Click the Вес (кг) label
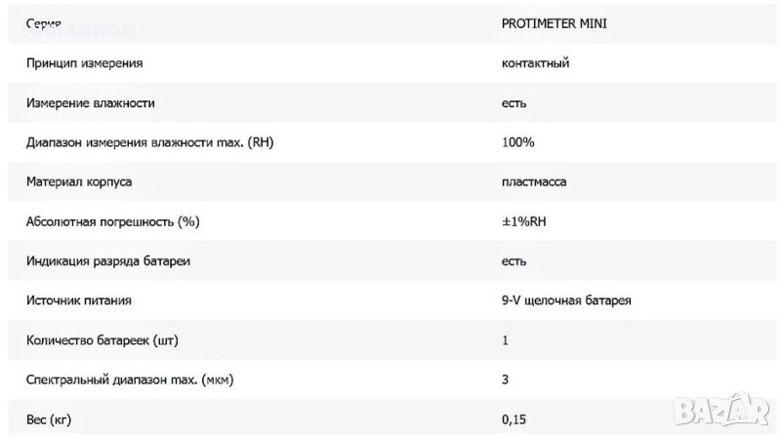Screen dimensions: 781x438 tap(48, 419)
